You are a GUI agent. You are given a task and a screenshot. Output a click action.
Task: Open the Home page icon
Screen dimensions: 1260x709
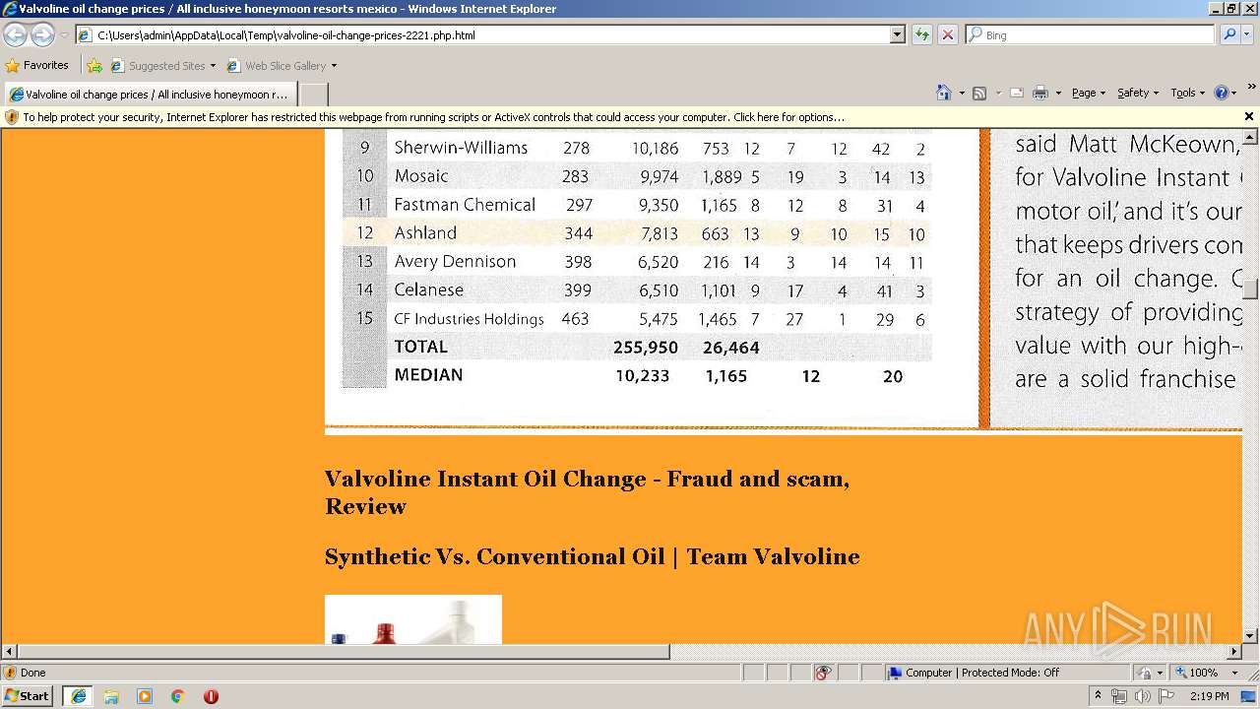tap(944, 93)
